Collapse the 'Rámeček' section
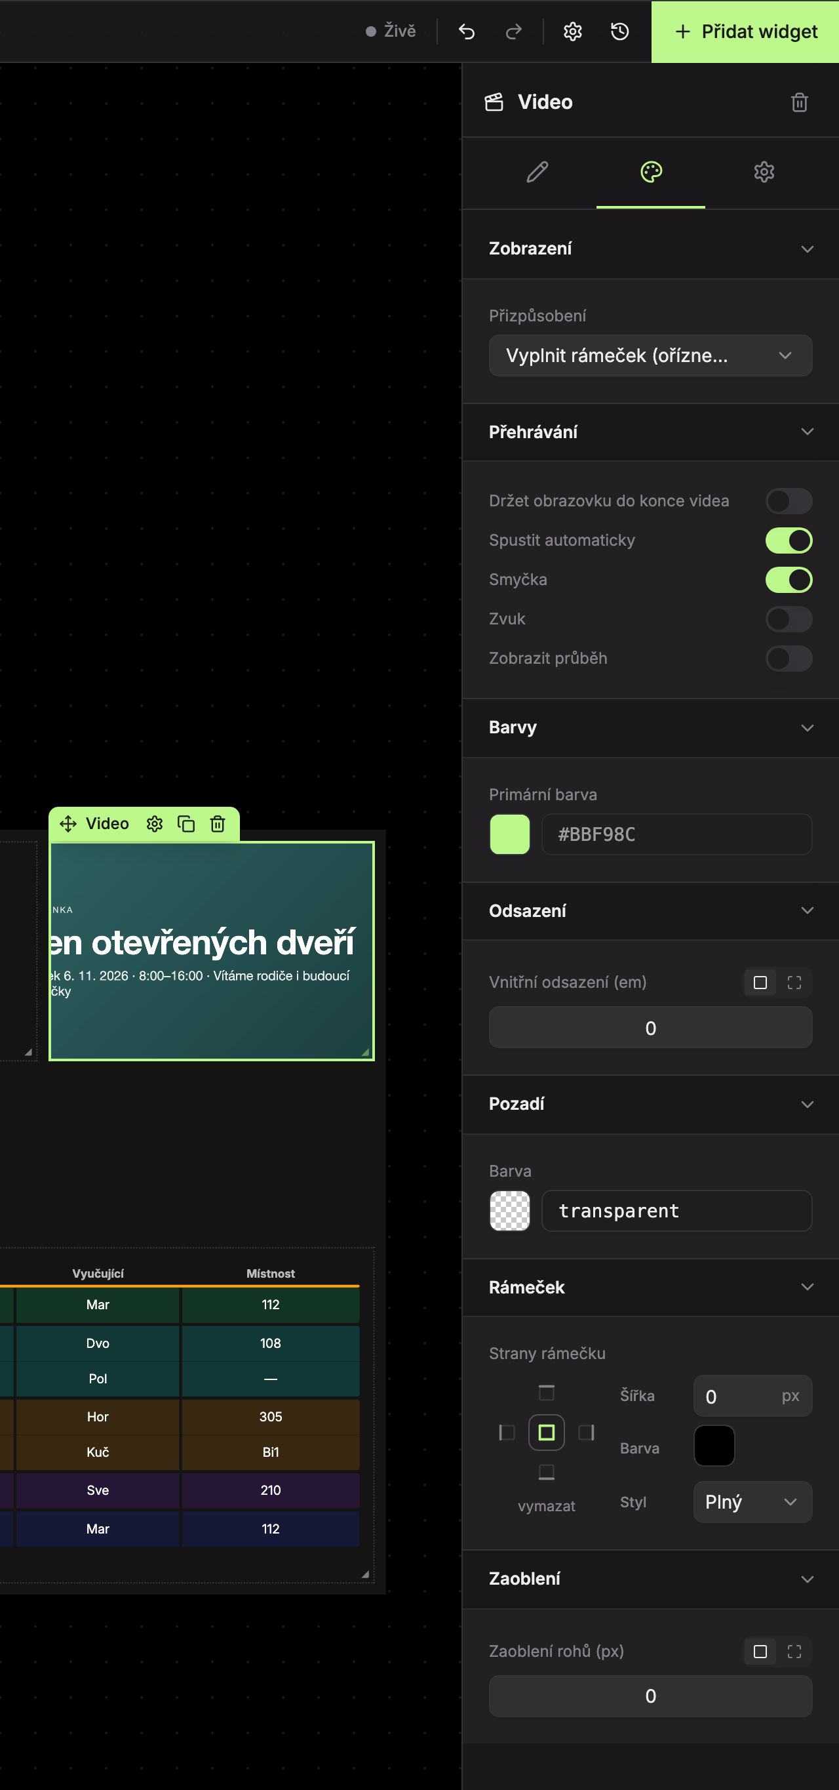Viewport: 839px width, 1790px height. (x=651, y=1287)
